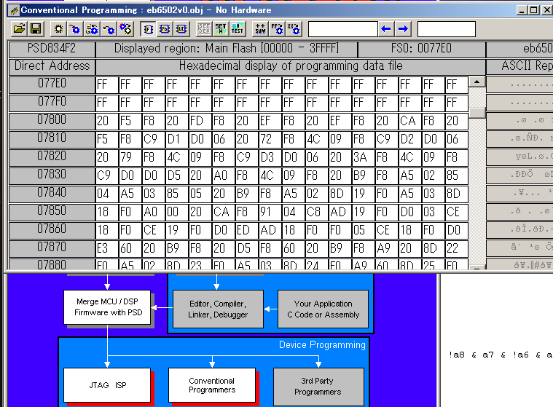Click hex cell 72 in row 07810
This screenshot has height=407, width=553.
(270, 139)
